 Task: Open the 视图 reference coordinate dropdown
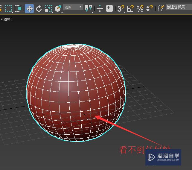pos(73,7)
